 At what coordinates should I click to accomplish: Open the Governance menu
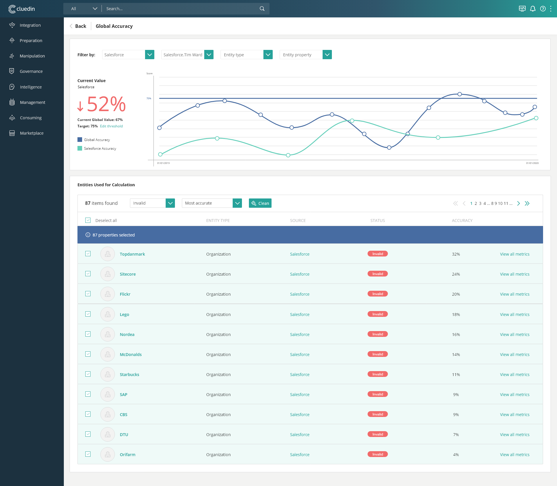click(31, 71)
